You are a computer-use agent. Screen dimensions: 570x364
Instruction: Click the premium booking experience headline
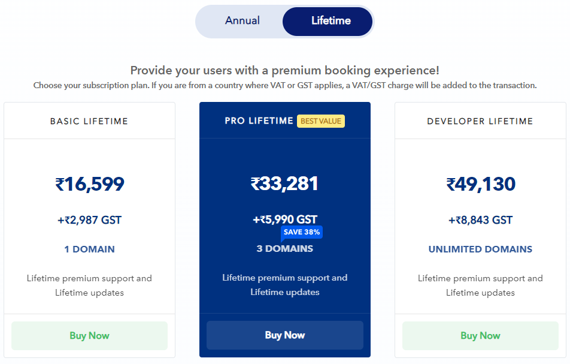point(285,70)
